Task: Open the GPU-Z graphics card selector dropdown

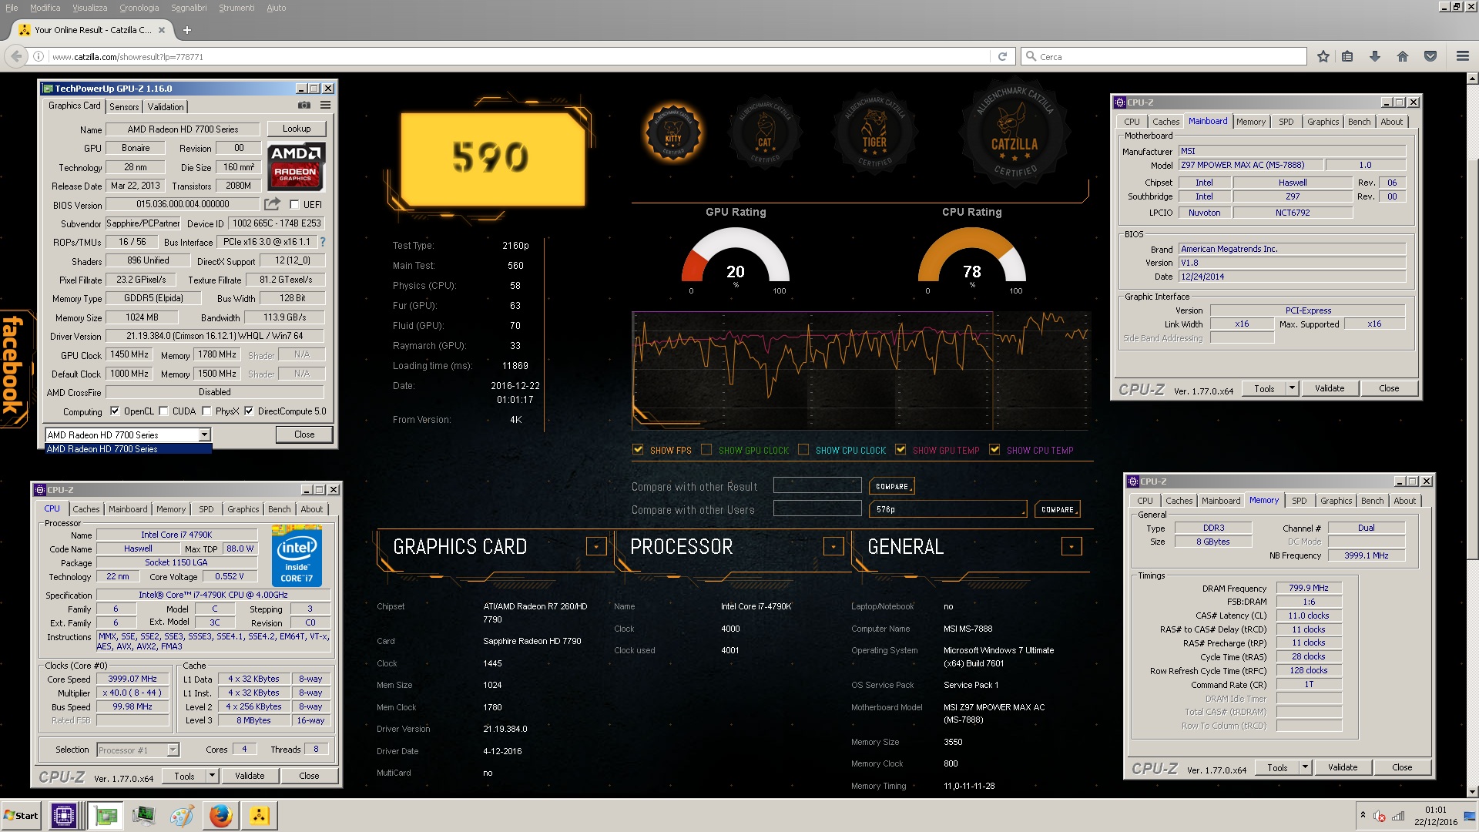Action: point(204,435)
